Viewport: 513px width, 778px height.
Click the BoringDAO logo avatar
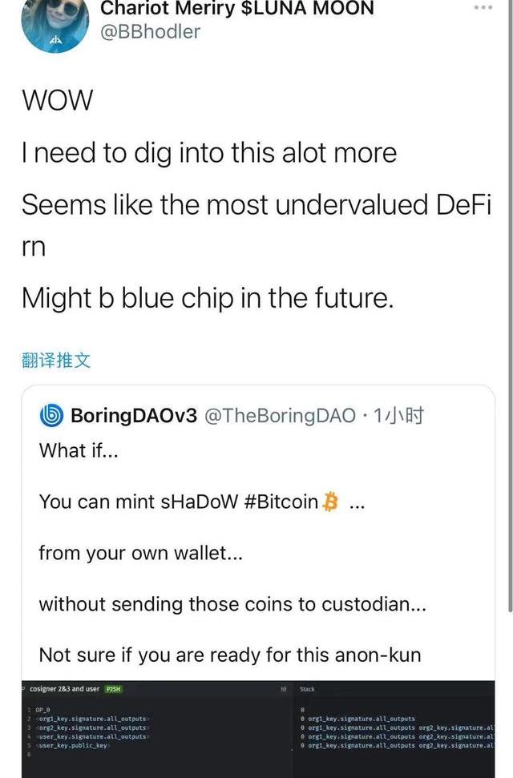pyautogui.click(x=51, y=416)
